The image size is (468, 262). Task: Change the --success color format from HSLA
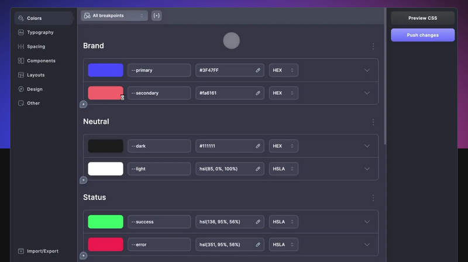click(283, 222)
